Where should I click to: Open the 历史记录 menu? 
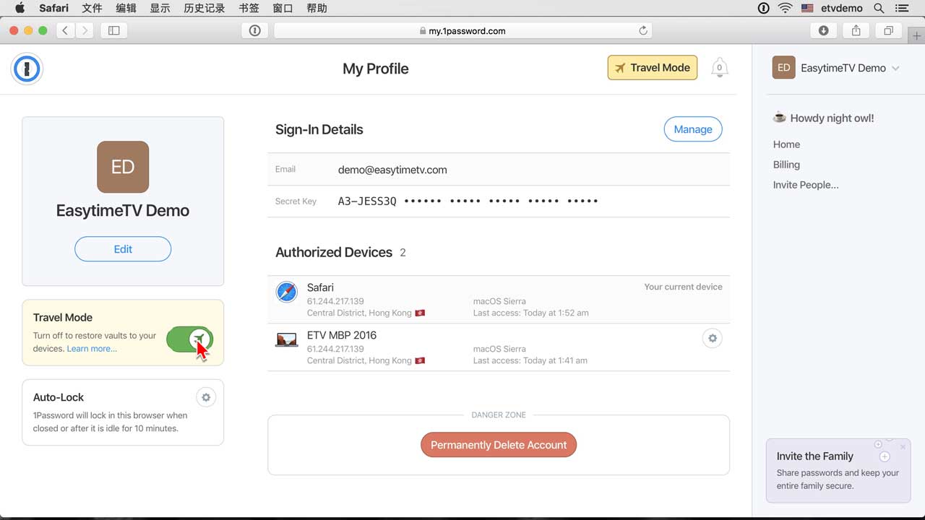(204, 8)
